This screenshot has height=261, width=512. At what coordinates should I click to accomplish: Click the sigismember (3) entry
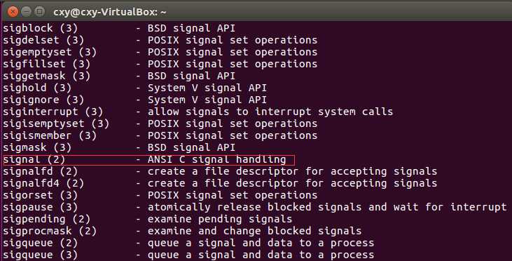coord(50,135)
